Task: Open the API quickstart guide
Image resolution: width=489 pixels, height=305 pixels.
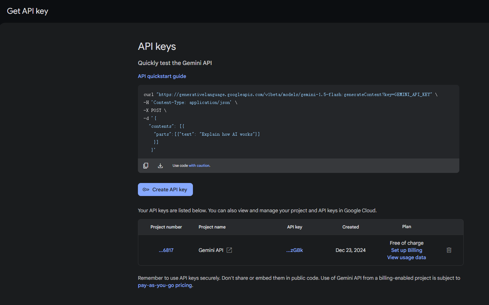Action: 162,76
